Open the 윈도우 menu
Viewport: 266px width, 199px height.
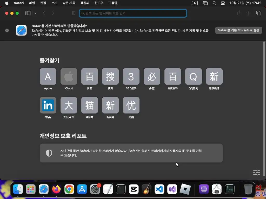[x=99, y=3]
